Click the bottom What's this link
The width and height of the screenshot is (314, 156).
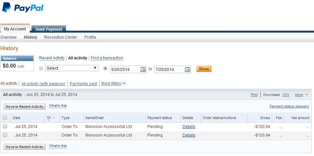click(58, 146)
